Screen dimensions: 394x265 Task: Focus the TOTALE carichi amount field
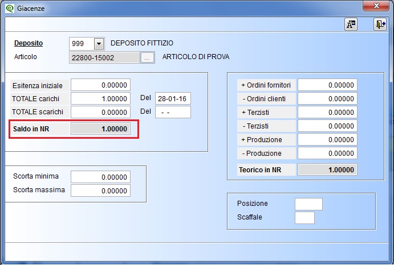click(x=100, y=98)
